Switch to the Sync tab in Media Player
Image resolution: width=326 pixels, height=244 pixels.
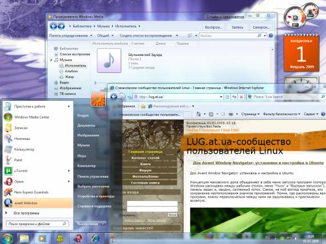[x=261, y=27]
